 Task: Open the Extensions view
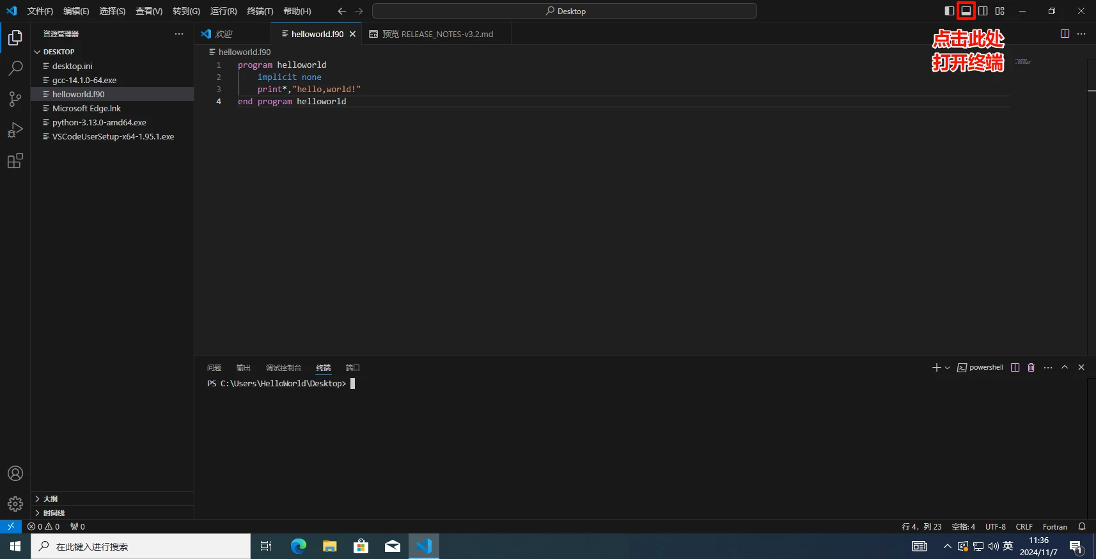point(15,161)
